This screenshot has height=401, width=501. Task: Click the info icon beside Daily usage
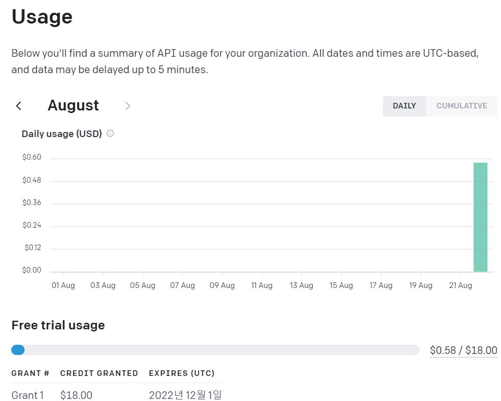(x=110, y=133)
